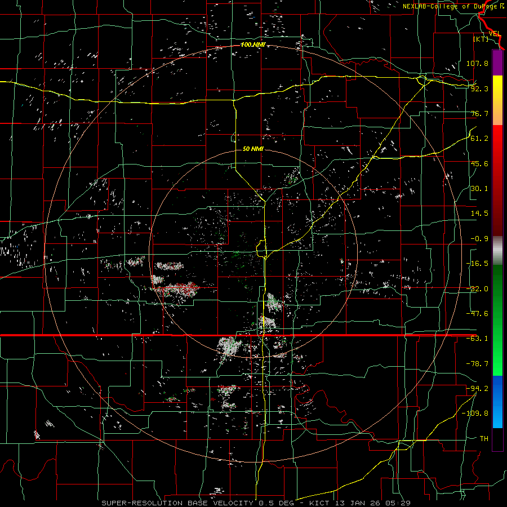507x507 pixels.
Task: Click the "-0.9" scale value
Action: (x=479, y=239)
